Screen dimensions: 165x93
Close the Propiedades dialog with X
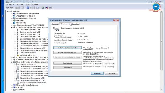(116, 20)
